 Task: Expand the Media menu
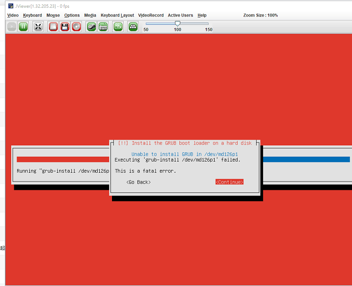(90, 15)
